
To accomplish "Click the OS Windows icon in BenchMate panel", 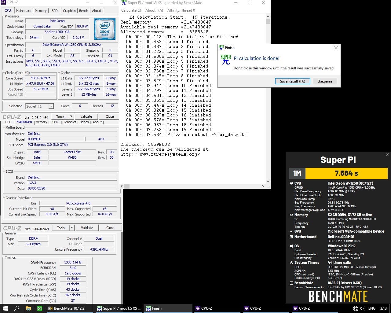I will coord(291,246).
